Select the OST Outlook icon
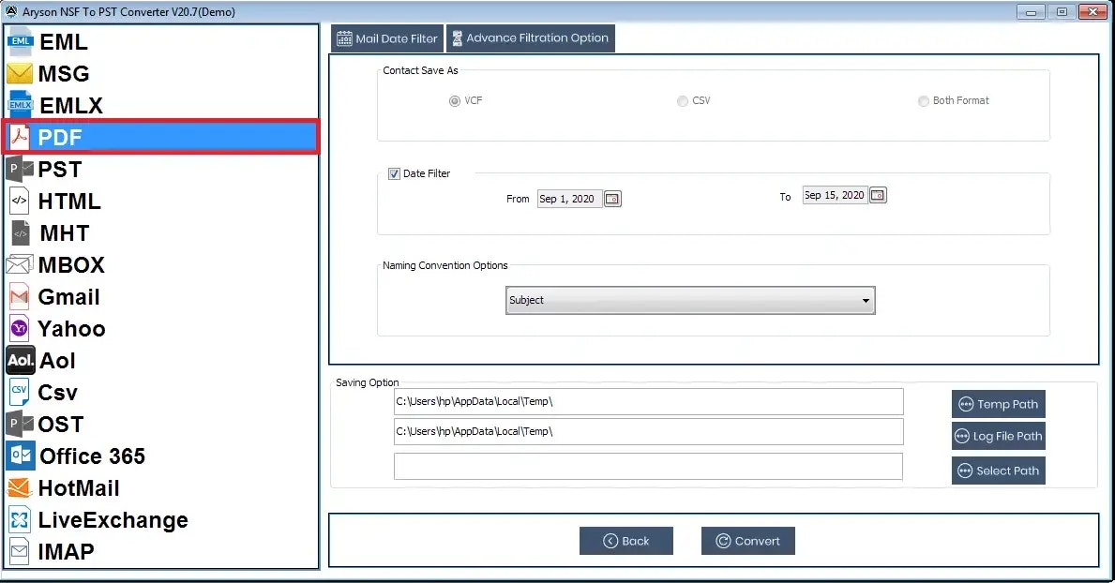Image resolution: width=1115 pixels, height=583 pixels. coord(19,424)
